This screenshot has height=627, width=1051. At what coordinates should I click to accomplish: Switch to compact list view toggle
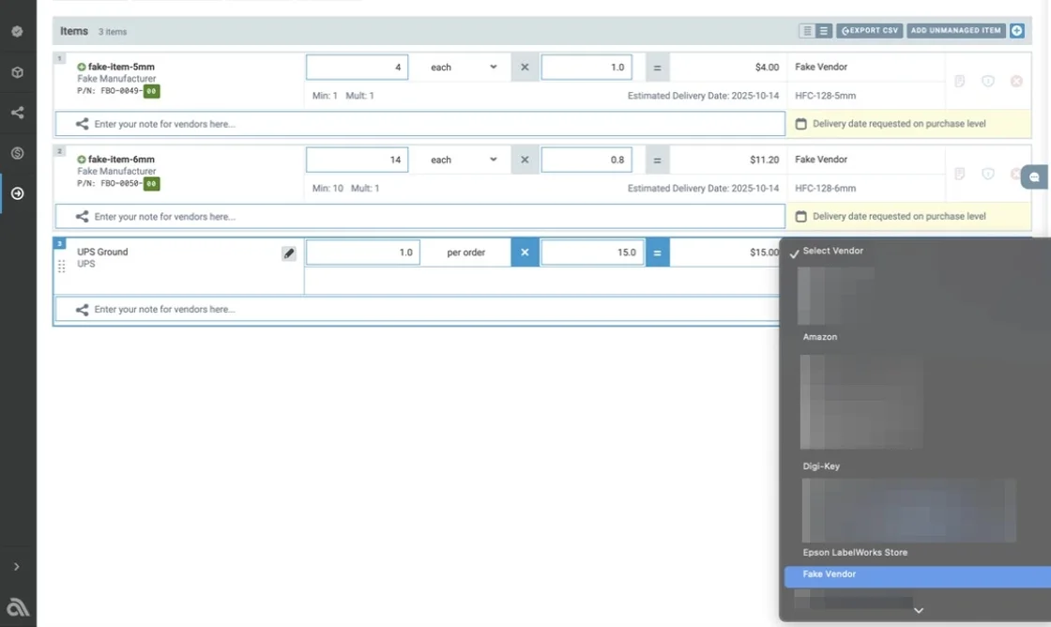(807, 31)
